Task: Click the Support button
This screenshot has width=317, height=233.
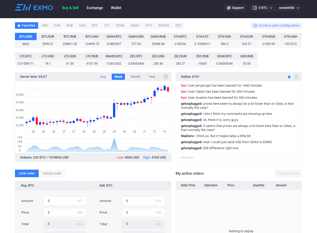Action: 235,8
